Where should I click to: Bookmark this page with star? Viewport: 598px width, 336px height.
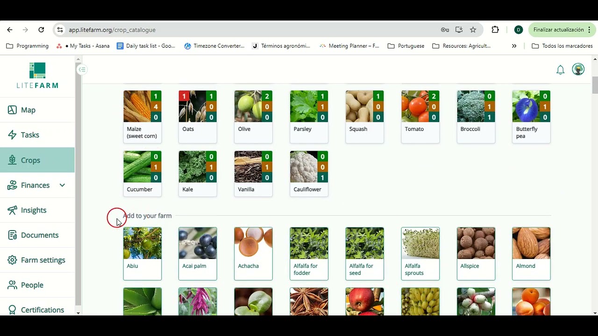(x=473, y=30)
